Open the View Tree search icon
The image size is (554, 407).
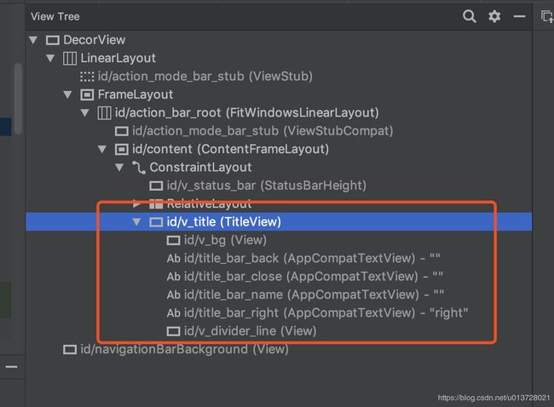tap(470, 16)
